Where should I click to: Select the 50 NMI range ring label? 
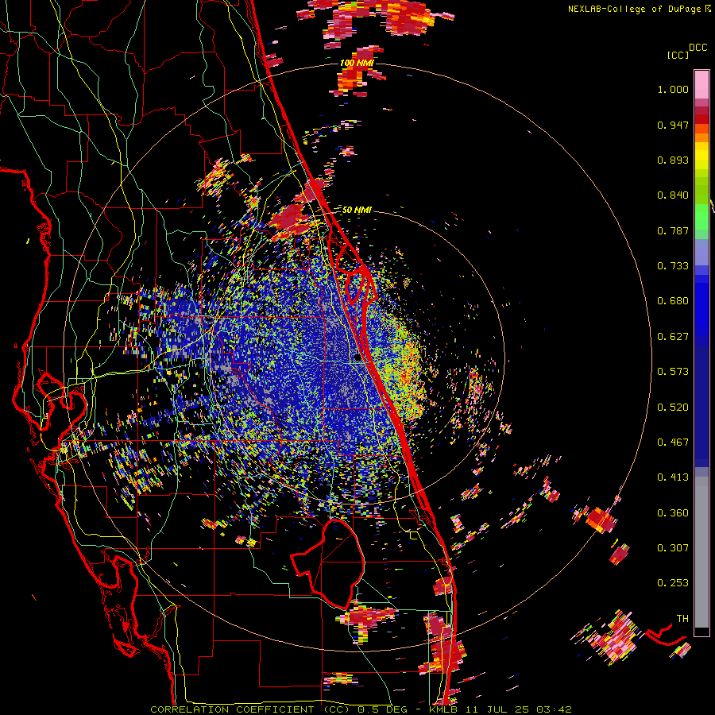[x=357, y=211]
